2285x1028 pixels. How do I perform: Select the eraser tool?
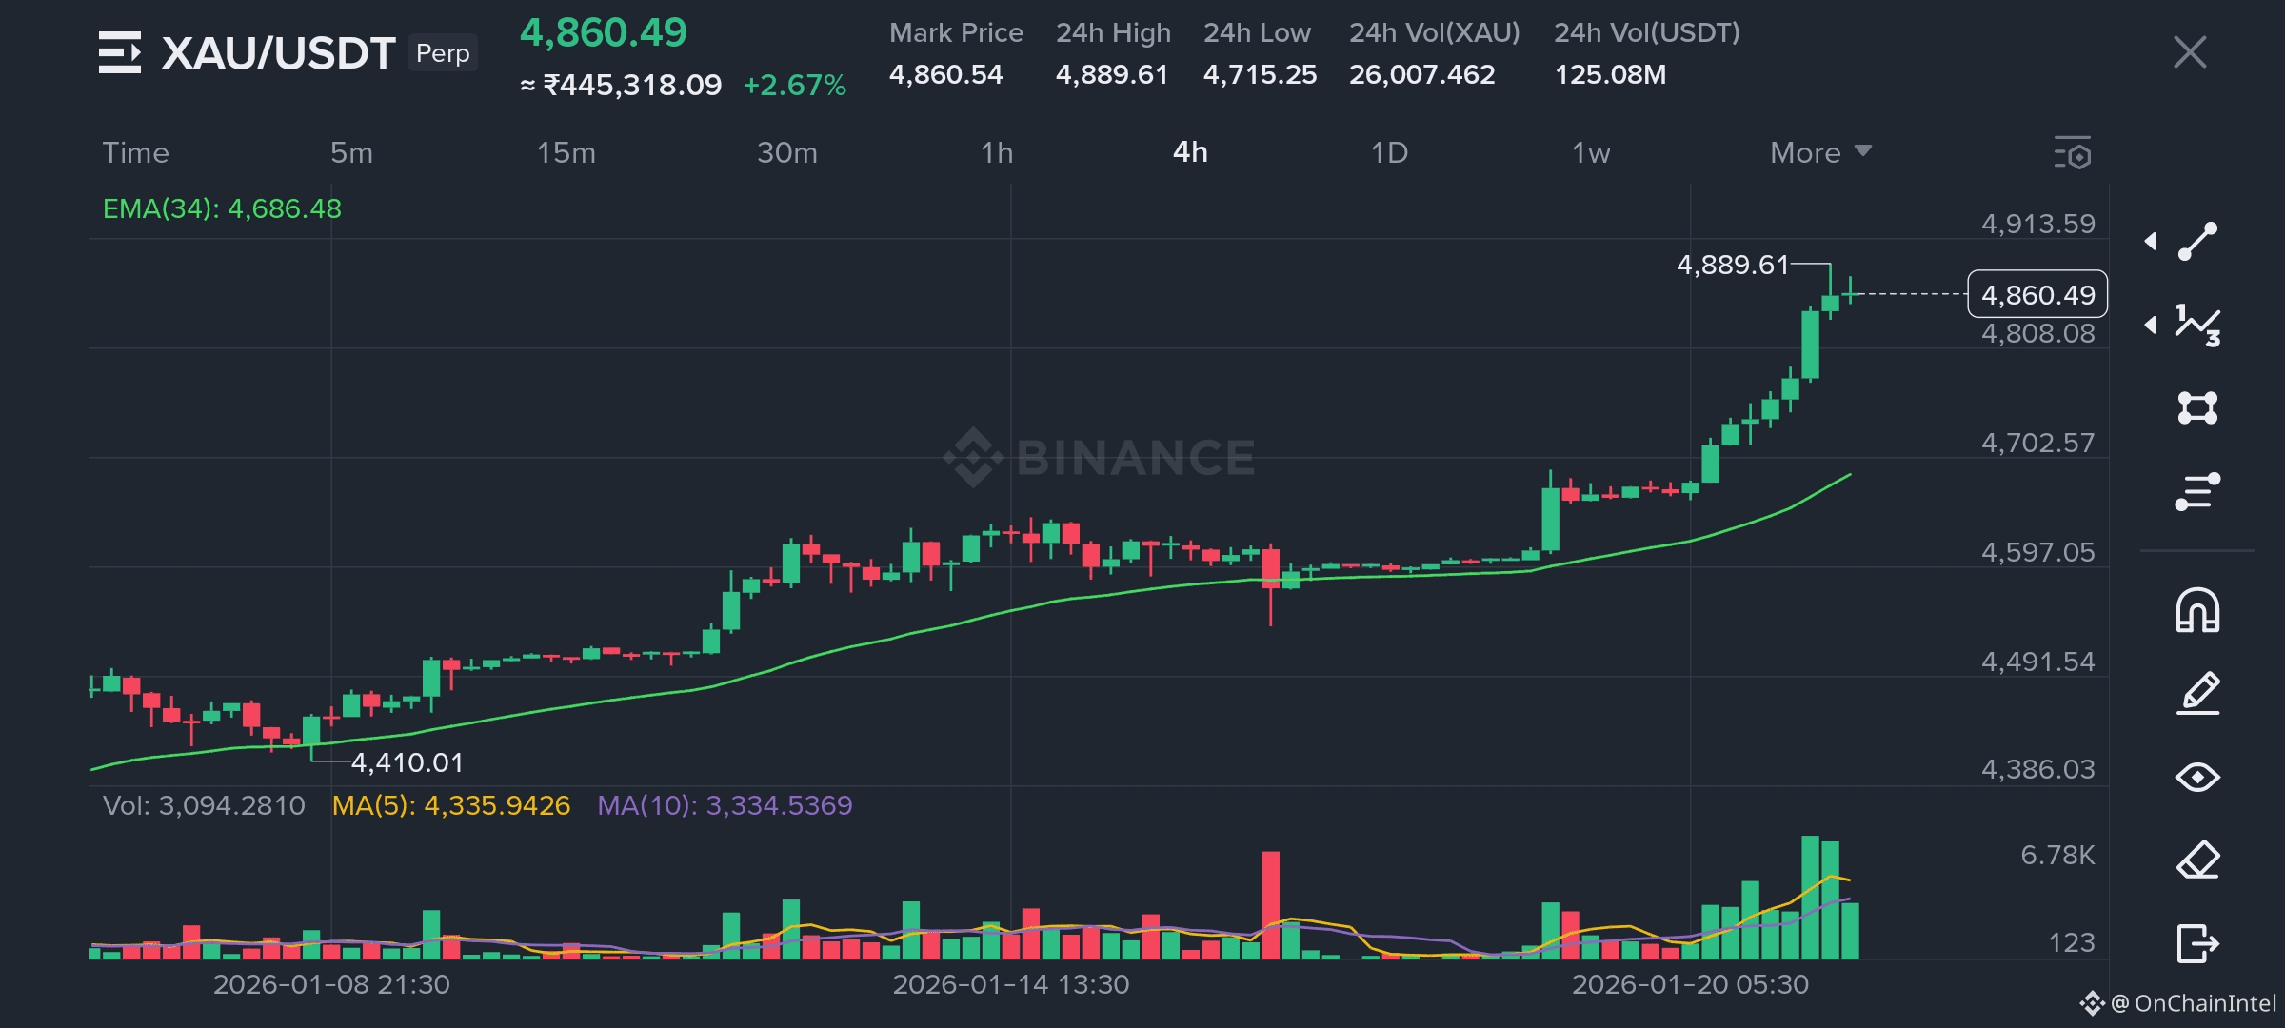pyautogui.click(x=2197, y=860)
